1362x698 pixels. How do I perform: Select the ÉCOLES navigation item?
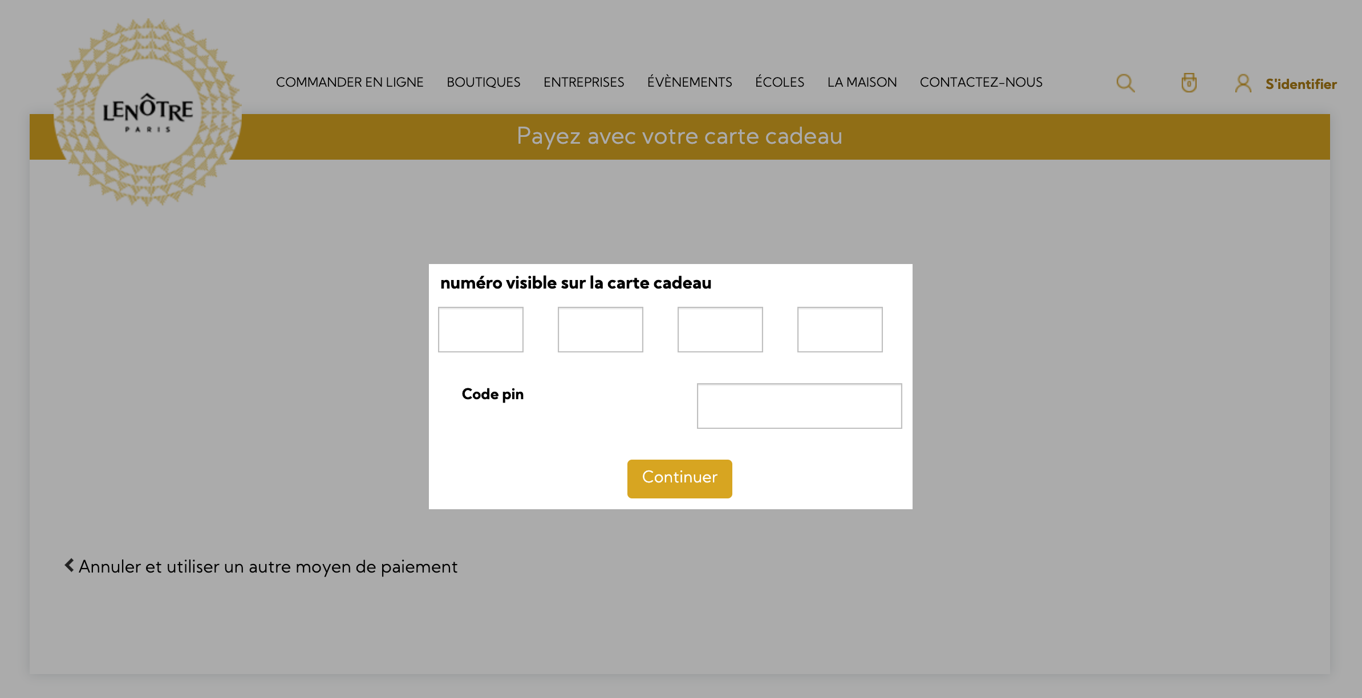[780, 82]
